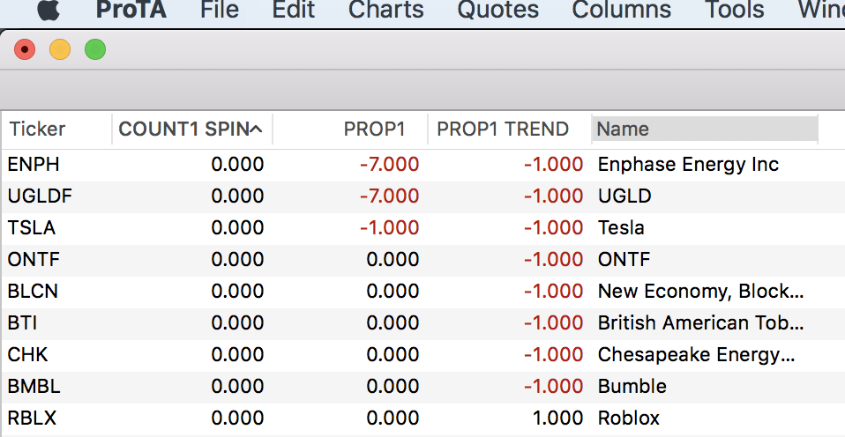The width and height of the screenshot is (845, 437).
Task: Click the UGLD name cell
Action: tap(624, 196)
